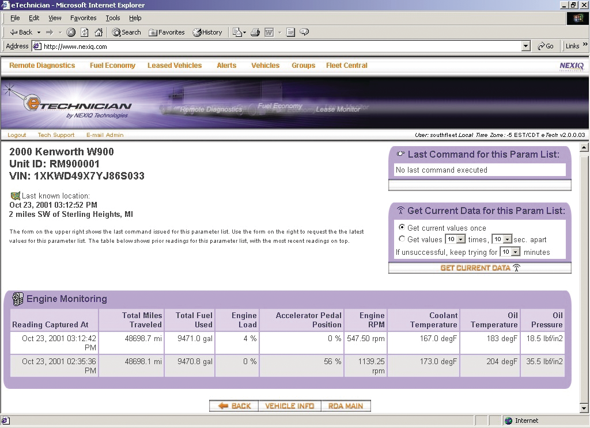The image size is (590, 428).
Task: Open the seconds apart dropdown
Action: pos(507,239)
